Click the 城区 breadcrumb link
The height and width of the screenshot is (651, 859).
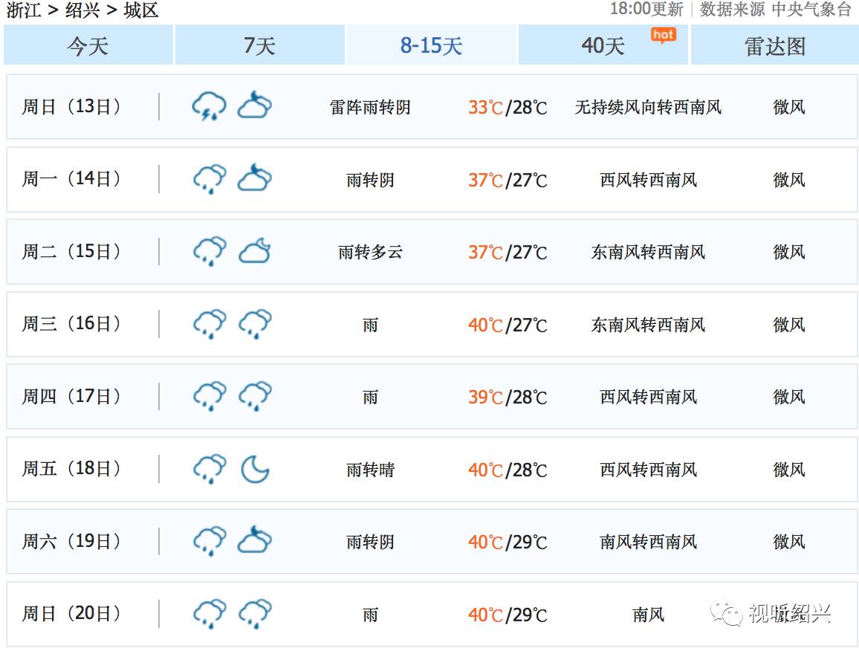pos(140,10)
